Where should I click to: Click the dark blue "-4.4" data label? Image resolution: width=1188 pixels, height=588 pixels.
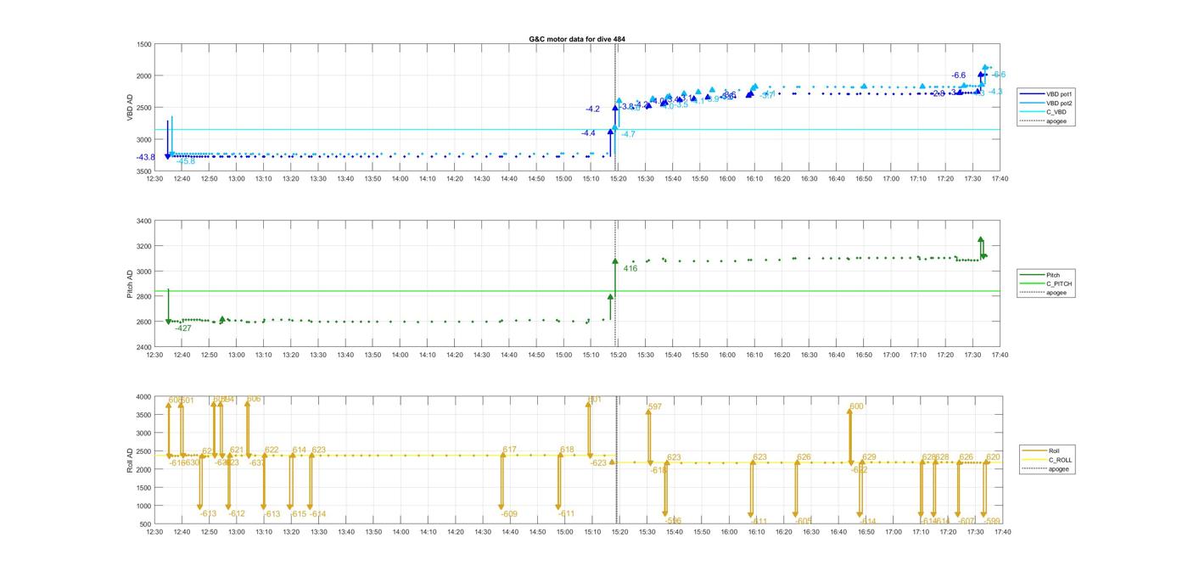[x=588, y=133]
